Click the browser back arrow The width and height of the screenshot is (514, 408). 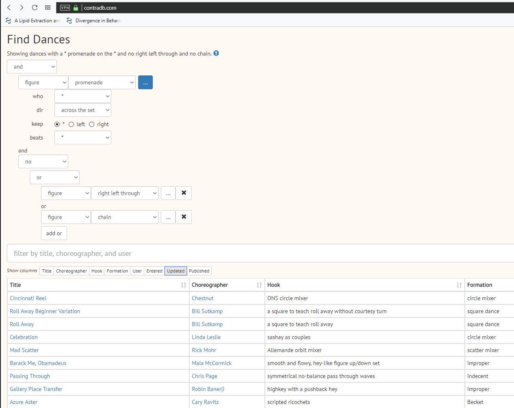(9, 8)
